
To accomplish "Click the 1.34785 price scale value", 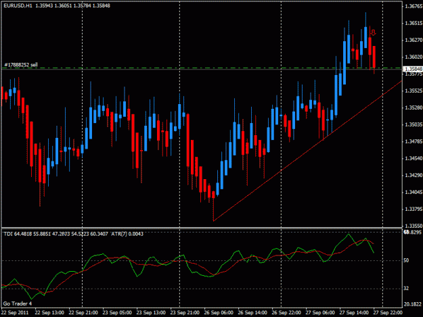I will click(x=414, y=141).
